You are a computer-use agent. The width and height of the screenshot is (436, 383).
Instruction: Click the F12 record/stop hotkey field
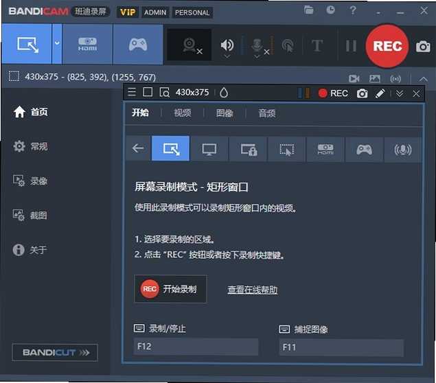196,347
